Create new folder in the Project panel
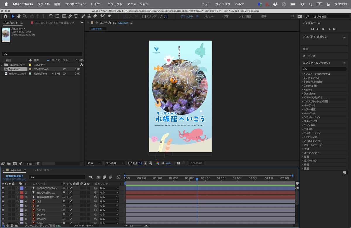The width and height of the screenshot is (351, 228). coord(9,164)
